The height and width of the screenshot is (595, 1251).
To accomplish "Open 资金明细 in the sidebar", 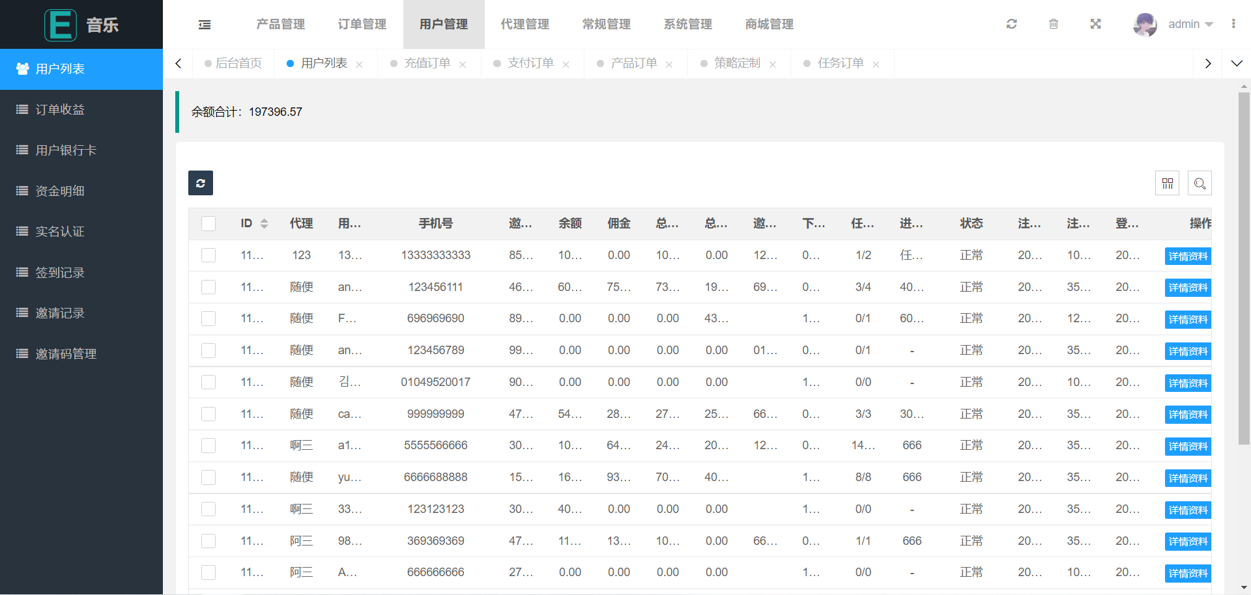I will [60, 191].
